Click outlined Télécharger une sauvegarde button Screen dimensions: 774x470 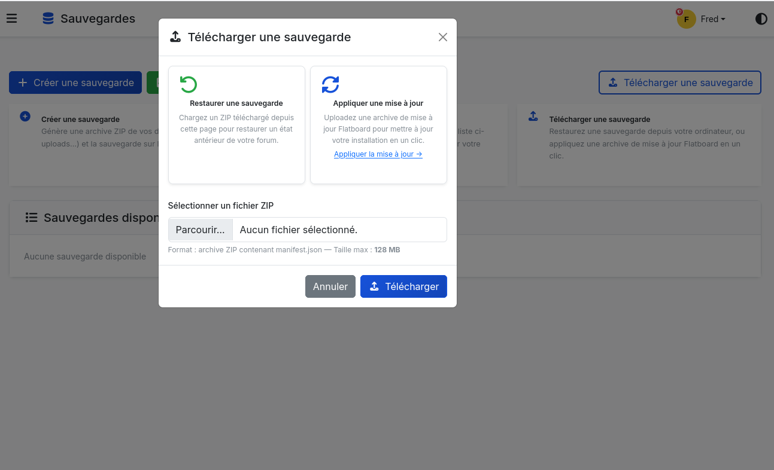tap(679, 83)
